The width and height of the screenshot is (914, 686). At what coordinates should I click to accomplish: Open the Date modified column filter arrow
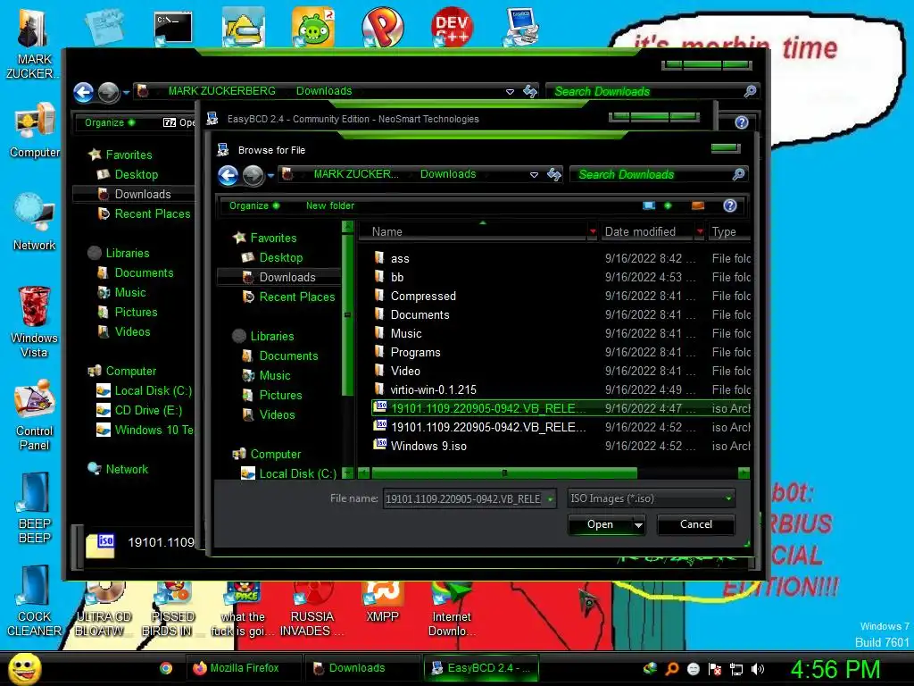[x=700, y=231]
